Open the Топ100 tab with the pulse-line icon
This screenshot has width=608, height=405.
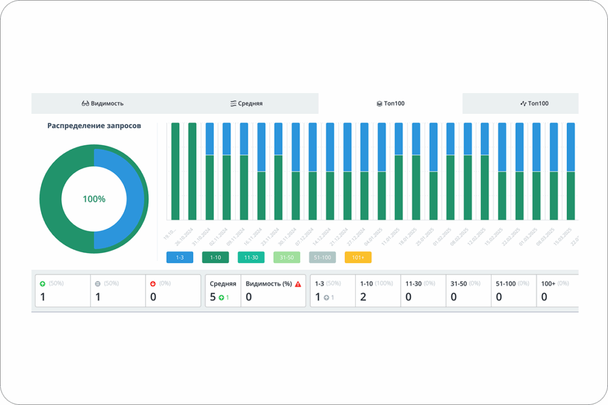point(534,103)
